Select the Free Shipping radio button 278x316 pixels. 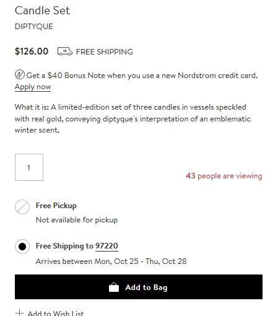(22, 247)
